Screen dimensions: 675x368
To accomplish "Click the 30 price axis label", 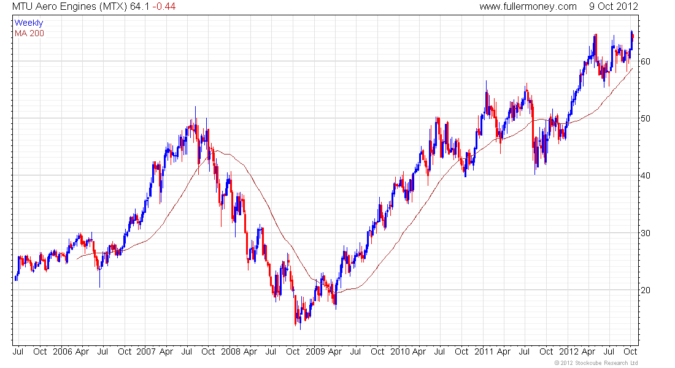I will click(646, 233).
